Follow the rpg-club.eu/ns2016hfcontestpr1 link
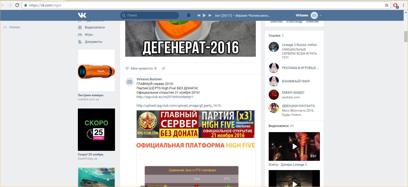Image resolution: width=408 pixels, height=187 pixels. 165,97
